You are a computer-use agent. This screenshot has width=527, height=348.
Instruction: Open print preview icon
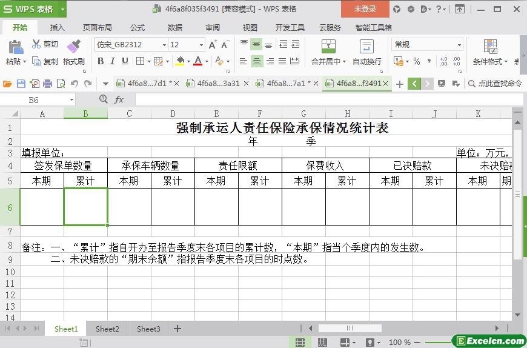pos(61,84)
